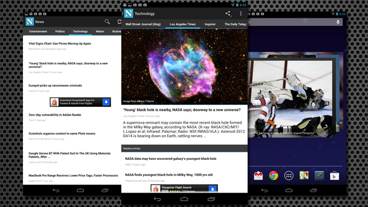Open the Wall Street Journal (blog) tab
The image size is (368, 207).
point(143,24)
